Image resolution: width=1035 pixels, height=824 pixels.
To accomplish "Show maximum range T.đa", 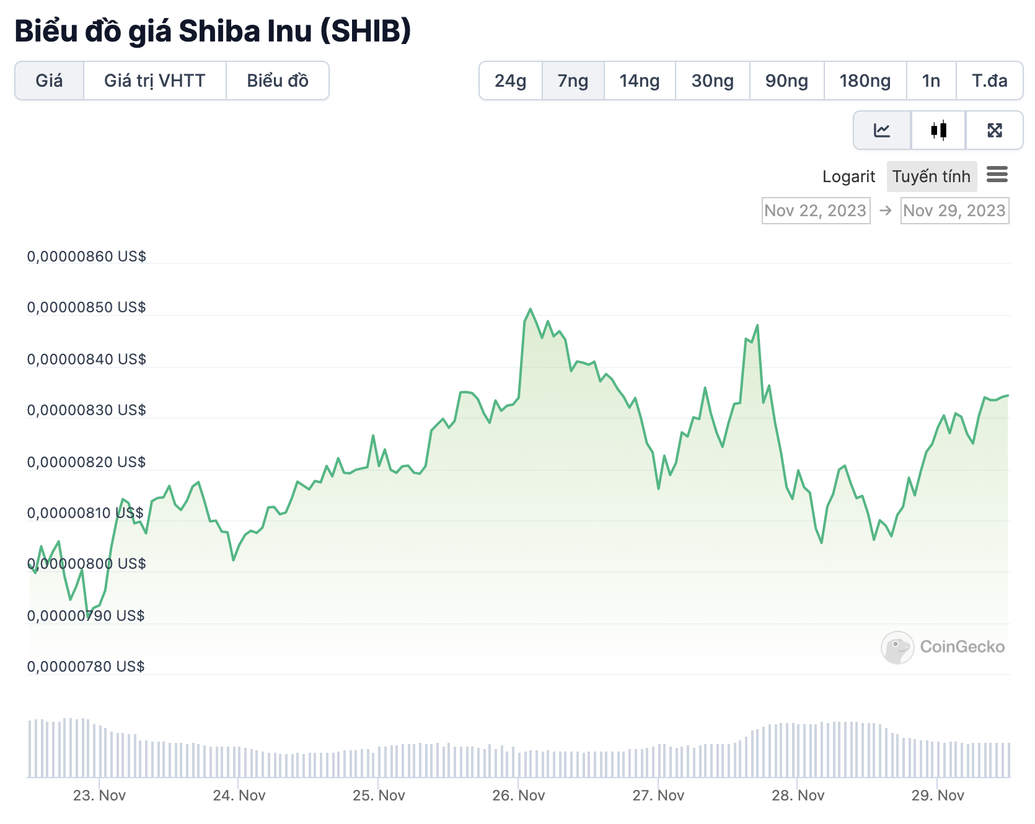I will (x=990, y=81).
